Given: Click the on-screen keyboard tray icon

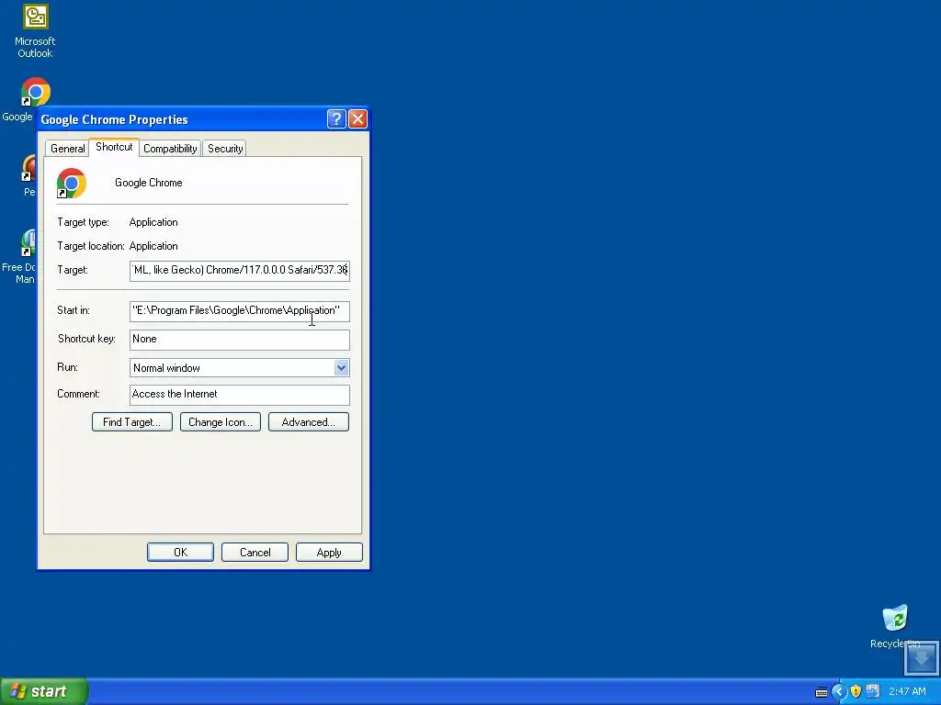Looking at the screenshot, I should (821, 692).
